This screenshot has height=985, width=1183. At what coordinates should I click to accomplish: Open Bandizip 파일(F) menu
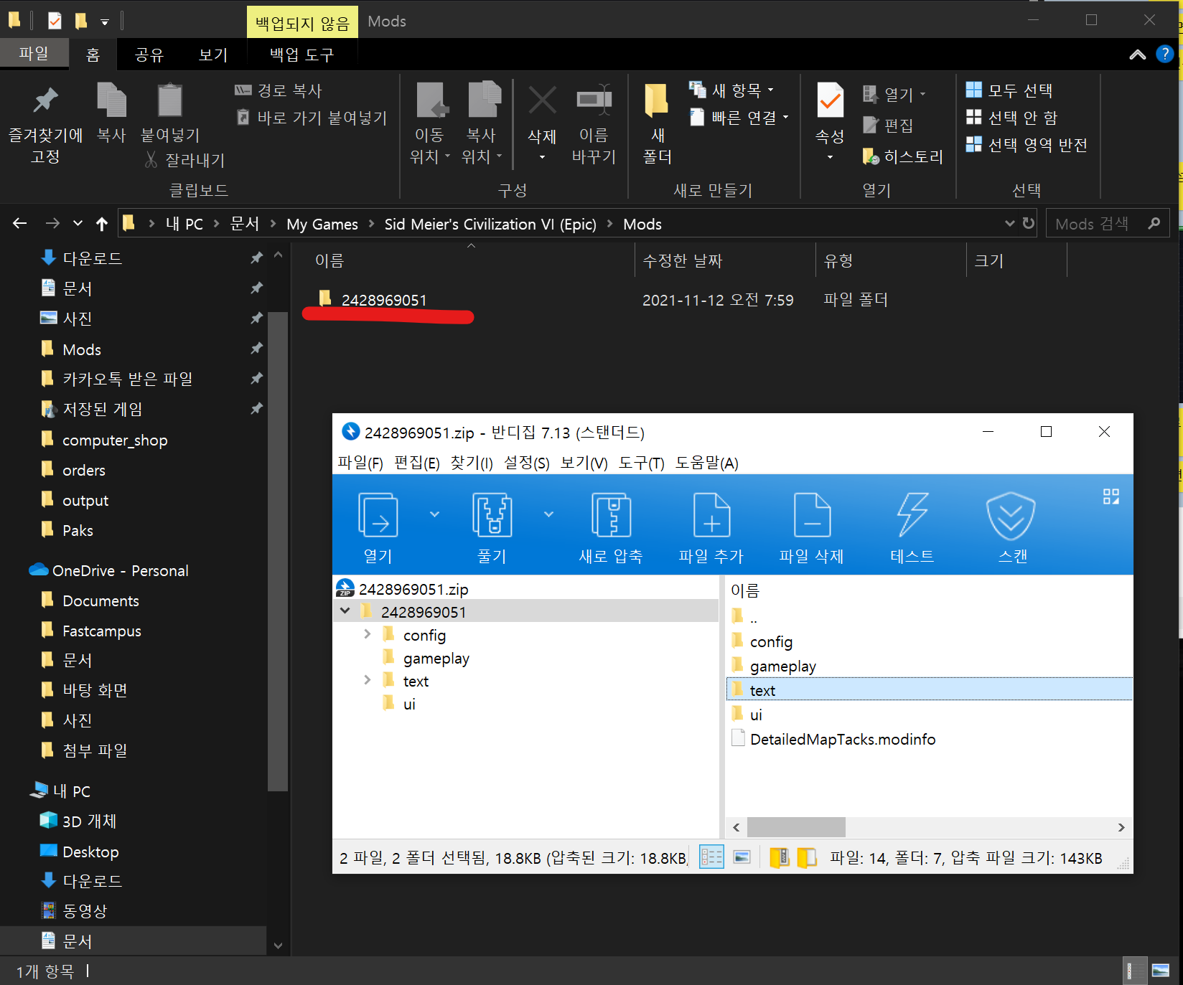(x=360, y=463)
